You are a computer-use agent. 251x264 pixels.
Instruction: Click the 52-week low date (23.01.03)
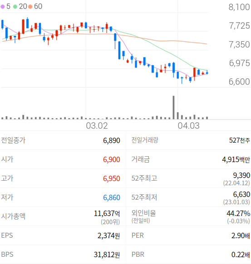(236, 202)
